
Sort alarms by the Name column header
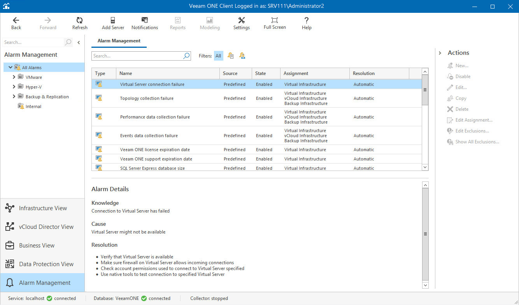(x=167, y=73)
